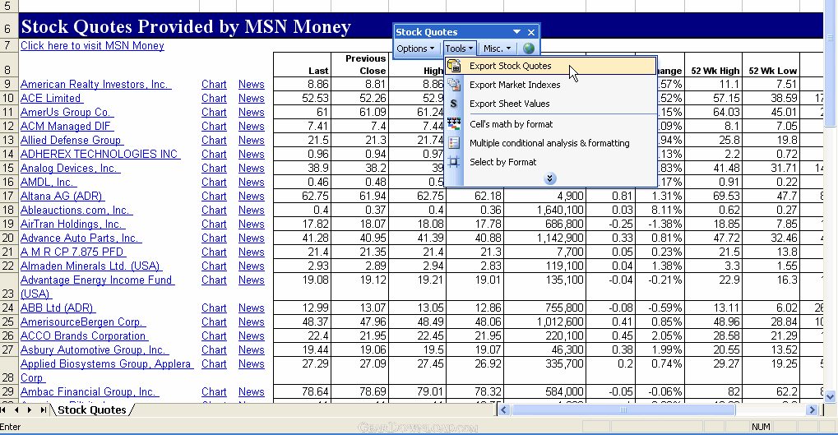Image resolution: width=838 pixels, height=435 pixels.
Task: Open Chart link for A M R CP 7.875 PFD
Action: pyautogui.click(x=214, y=252)
